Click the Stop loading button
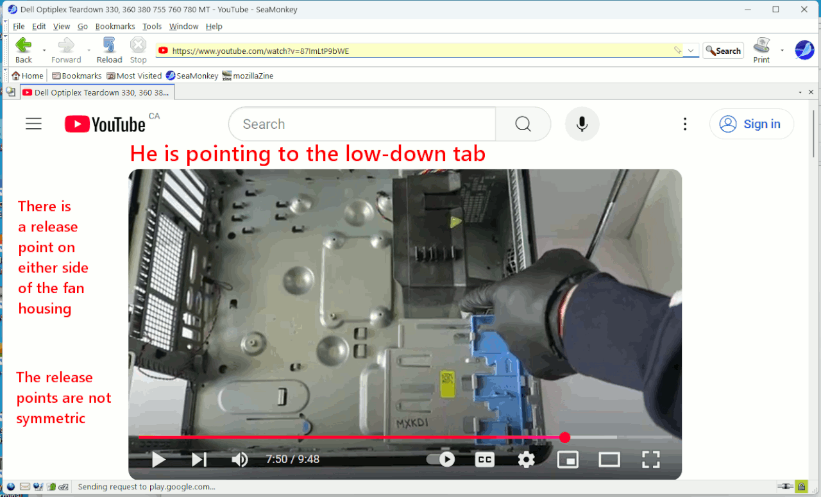This screenshot has width=821, height=497. click(x=139, y=50)
